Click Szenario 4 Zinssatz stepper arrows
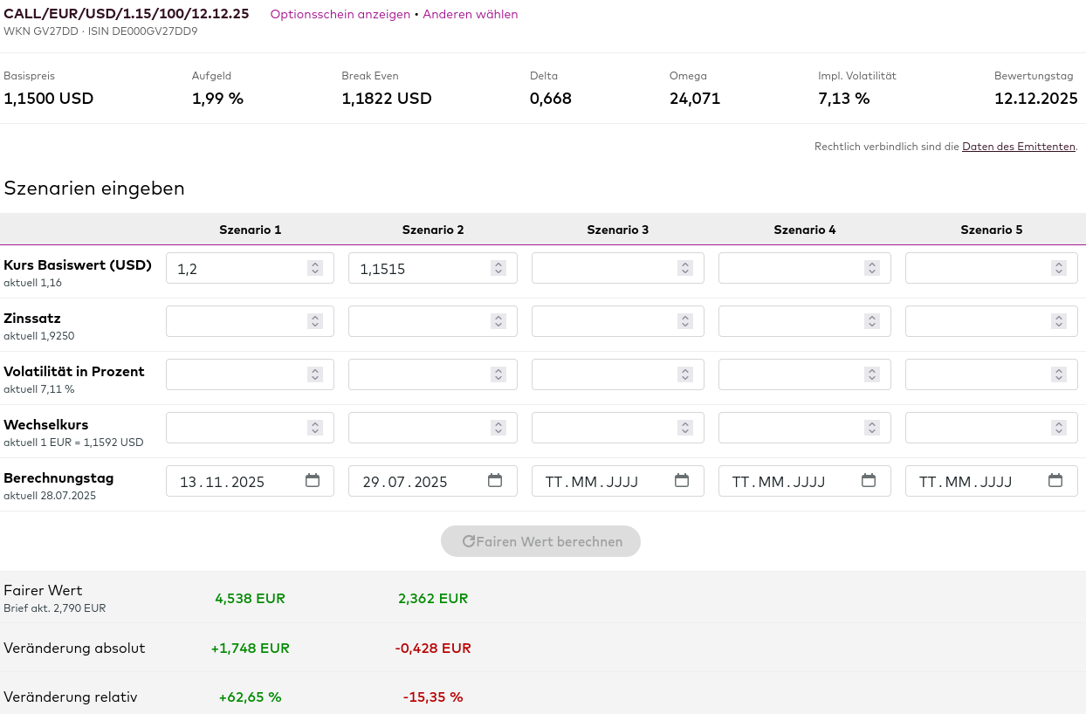1086x714 pixels. pyautogui.click(x=871, y=322)
